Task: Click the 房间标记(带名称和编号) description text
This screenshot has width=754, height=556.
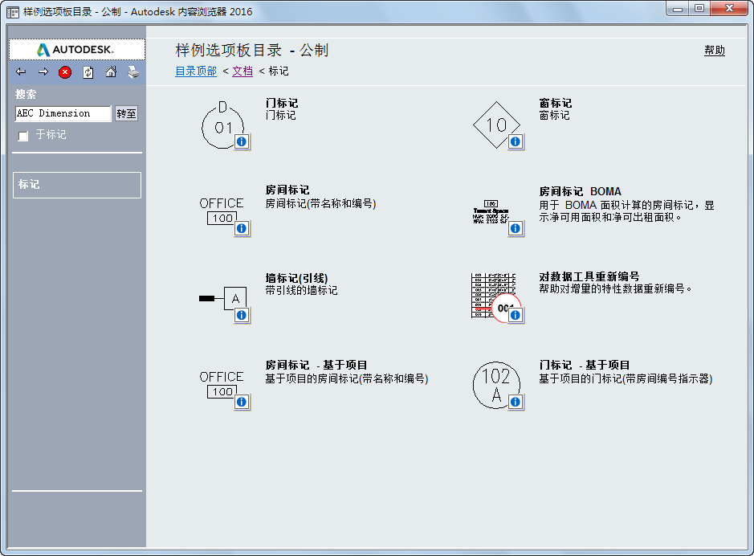Action: point(320,204)
